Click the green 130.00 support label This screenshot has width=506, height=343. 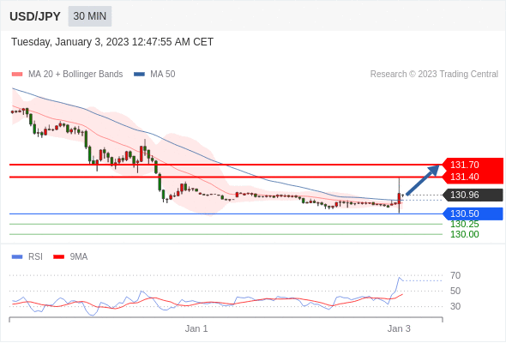[465, 234]
